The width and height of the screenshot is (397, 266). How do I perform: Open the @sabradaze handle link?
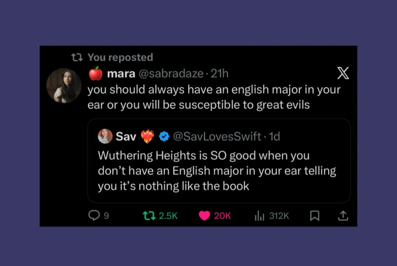[x=171, y=74]
